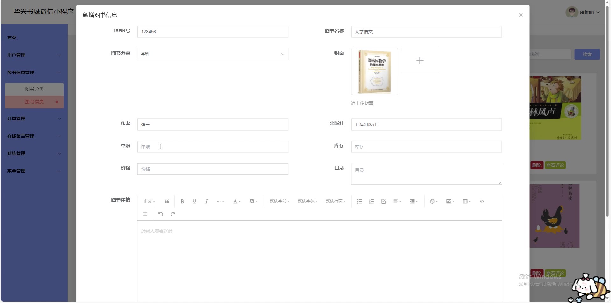Focus the 单限 input field
Screen dimensions: 611x303
point(213,147)
